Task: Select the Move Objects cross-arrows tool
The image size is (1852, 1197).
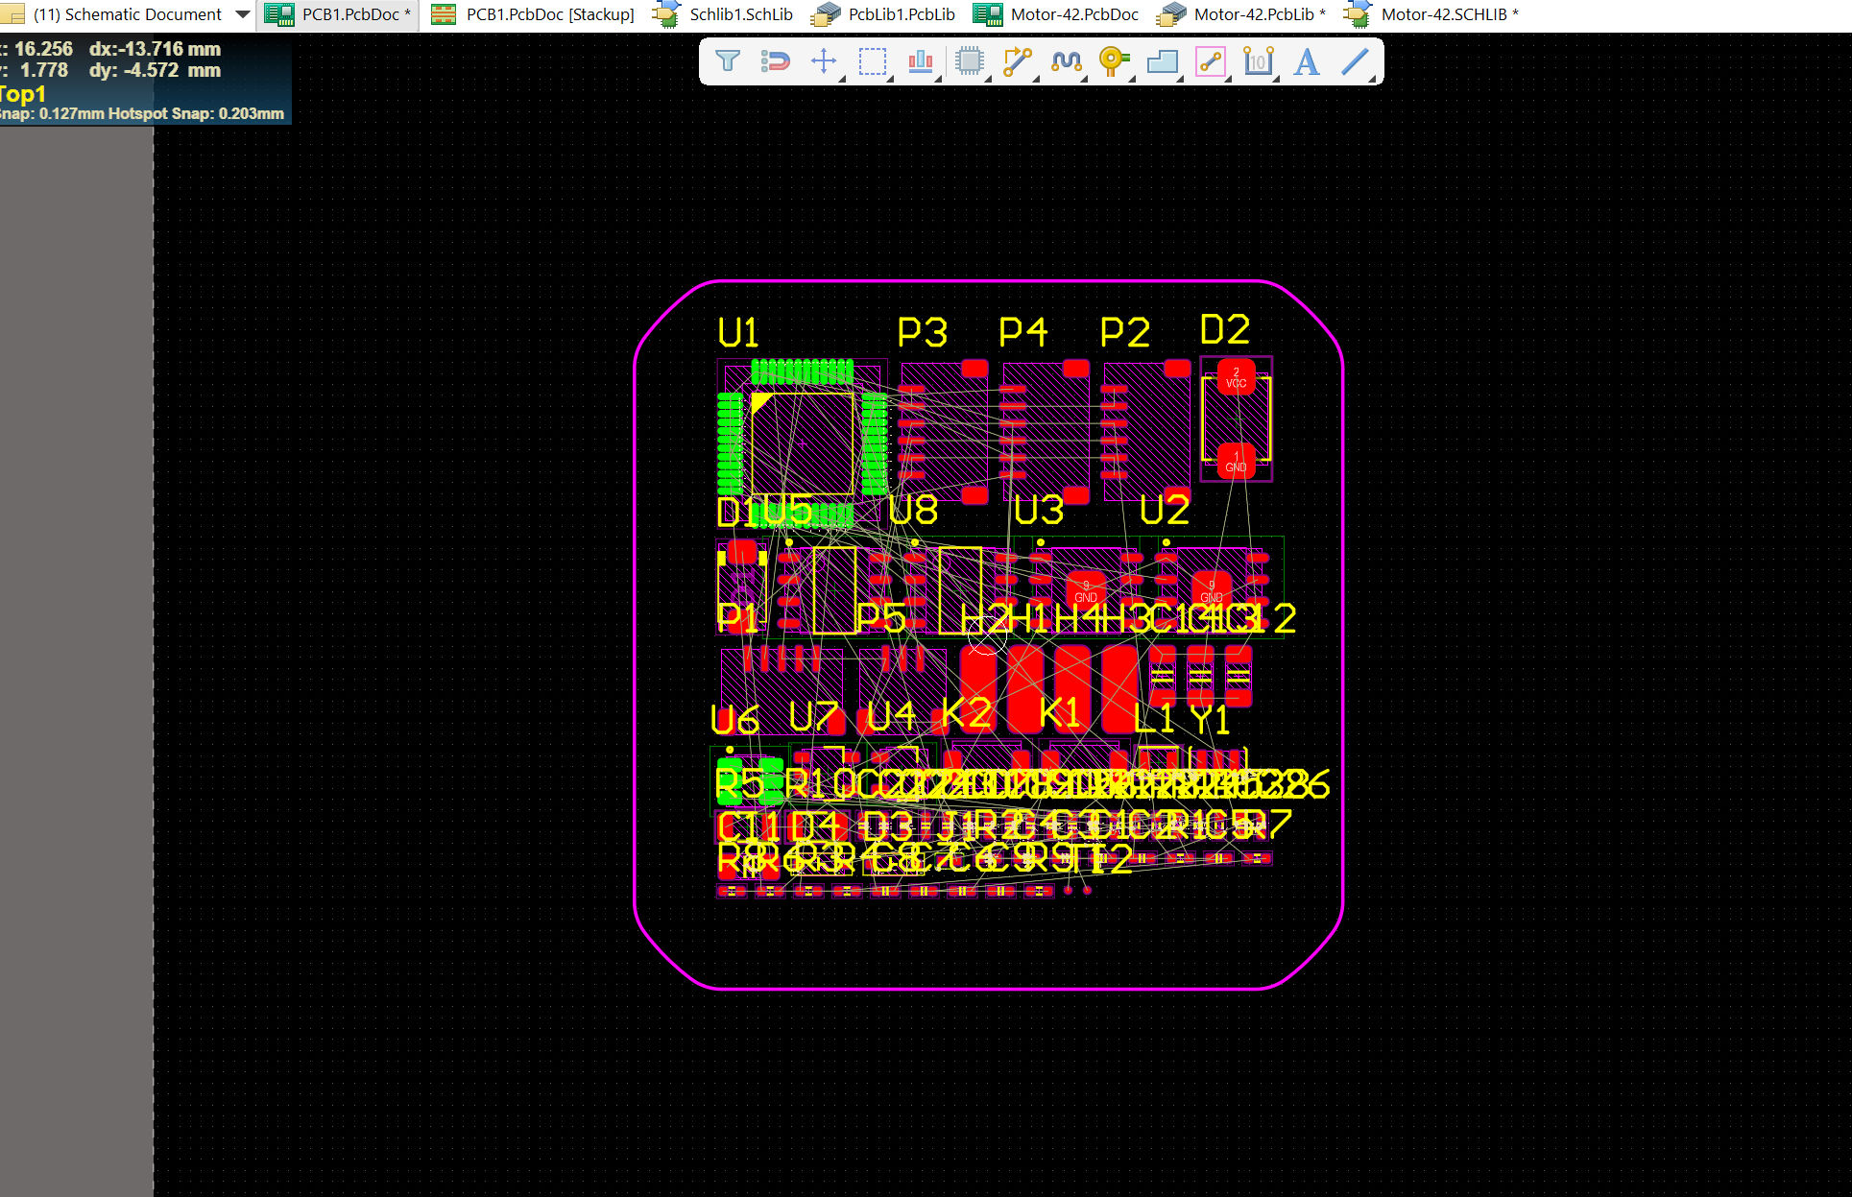Action: (x=823, y=61)
